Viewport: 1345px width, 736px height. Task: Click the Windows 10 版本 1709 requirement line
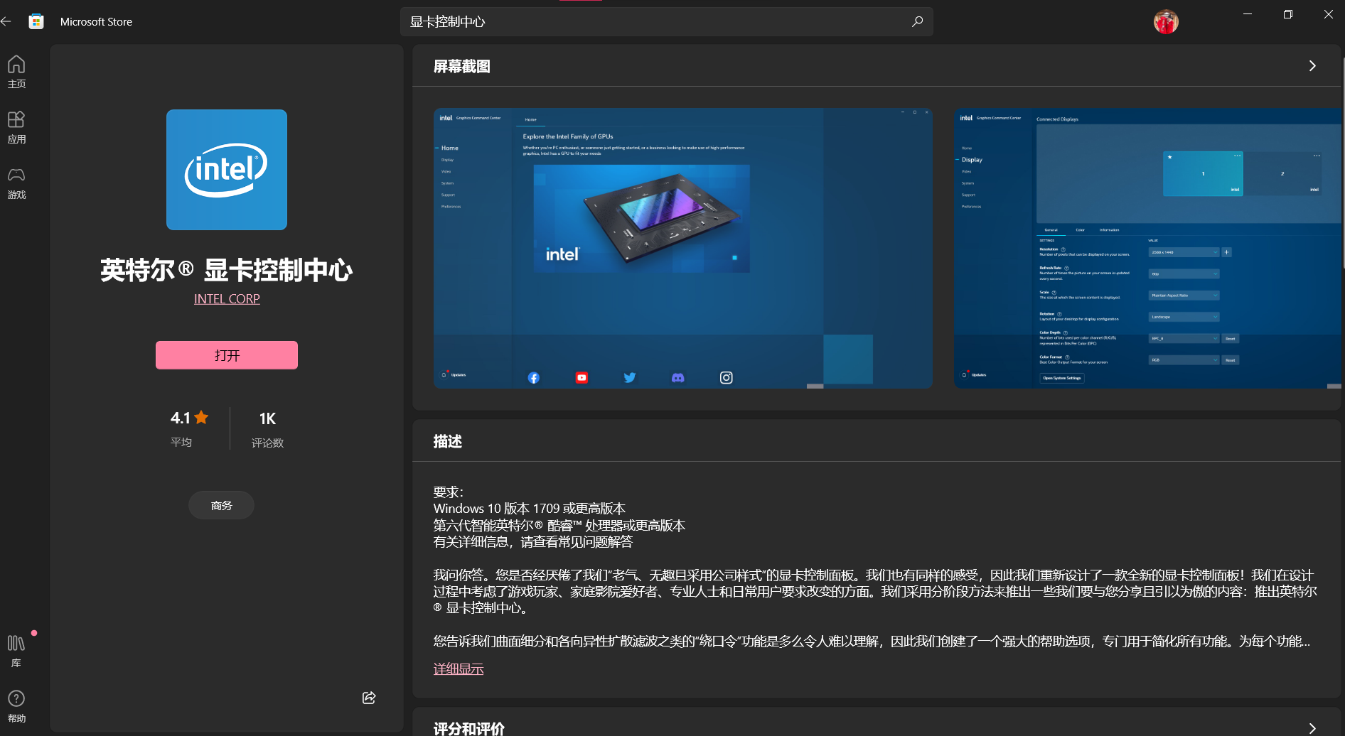[530, 509]
